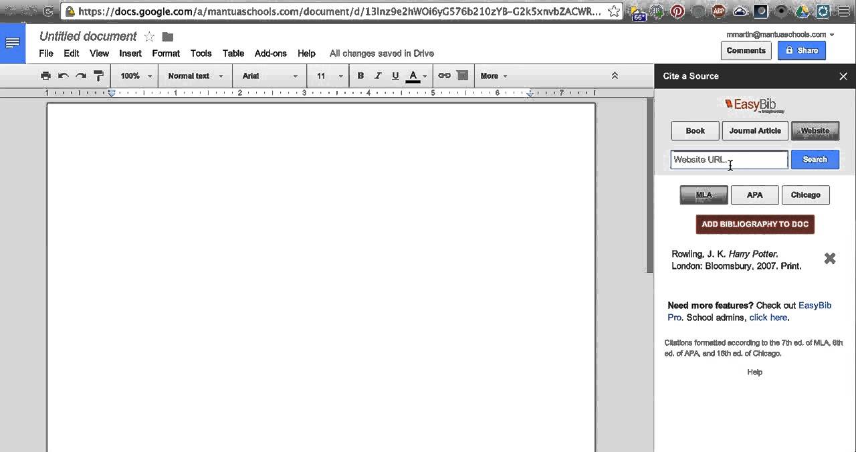The image size is (856, 452).
Task: Choose APA citation style
Action: [754, 195]
